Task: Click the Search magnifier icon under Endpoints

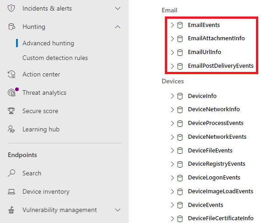Action: pos(11,173)
